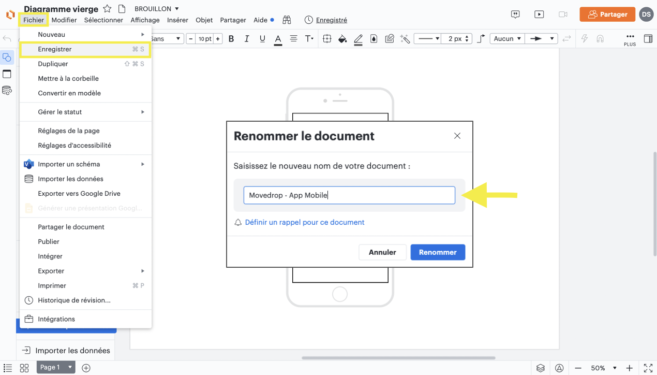Click the lightning actions icon

click(585, 39)
